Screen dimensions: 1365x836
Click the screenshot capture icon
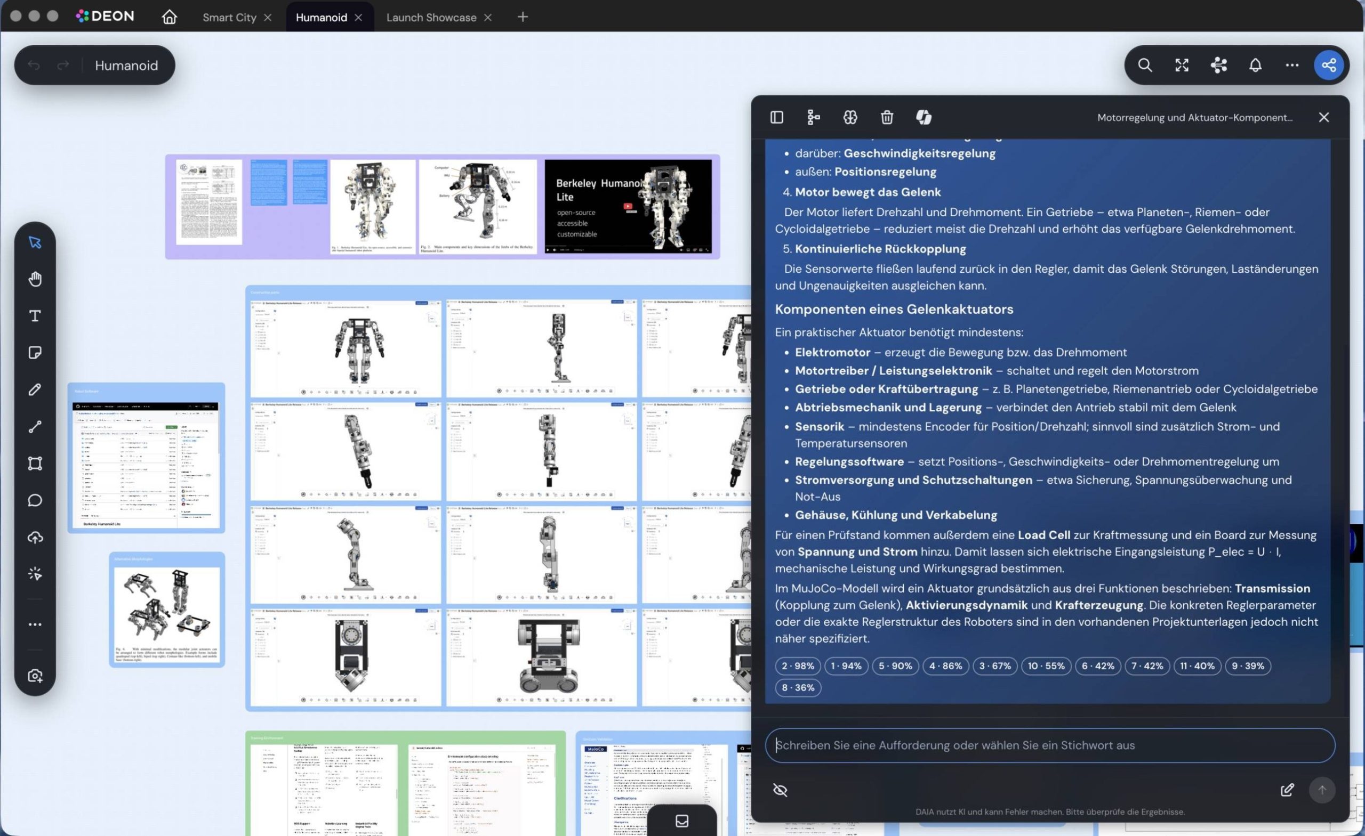(x=35, y=676)
